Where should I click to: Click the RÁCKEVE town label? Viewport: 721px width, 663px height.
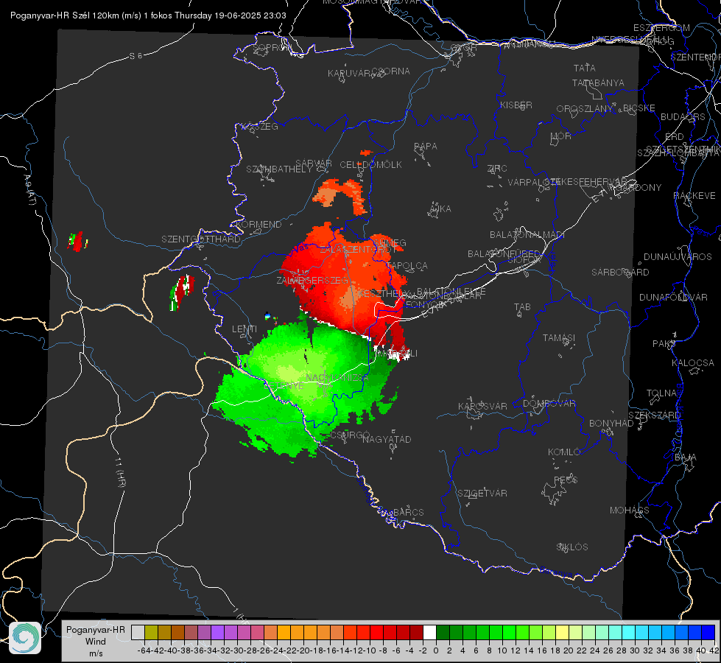coord(694,196)
